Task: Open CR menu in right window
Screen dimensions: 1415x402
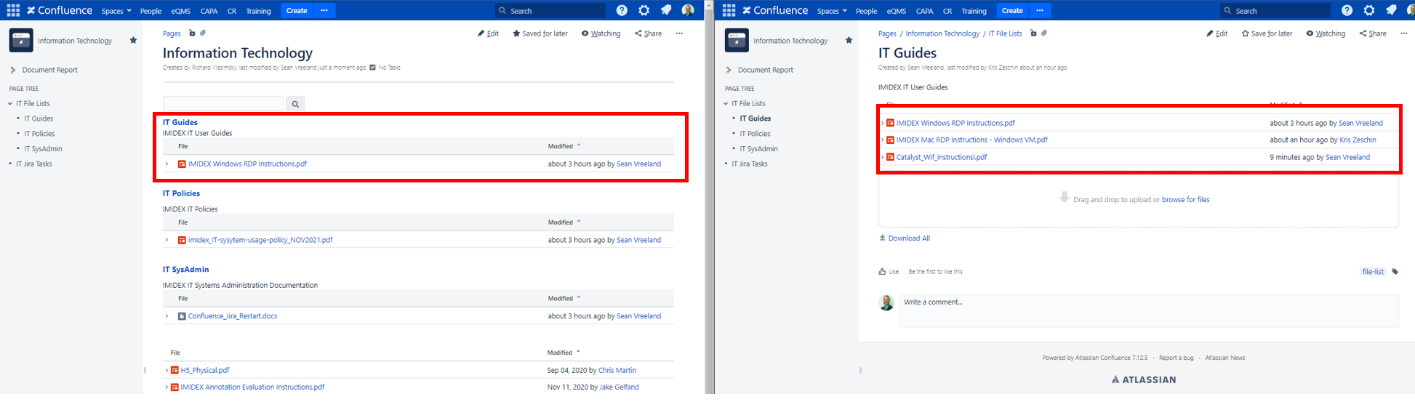Action: click(x=947, y=11)
